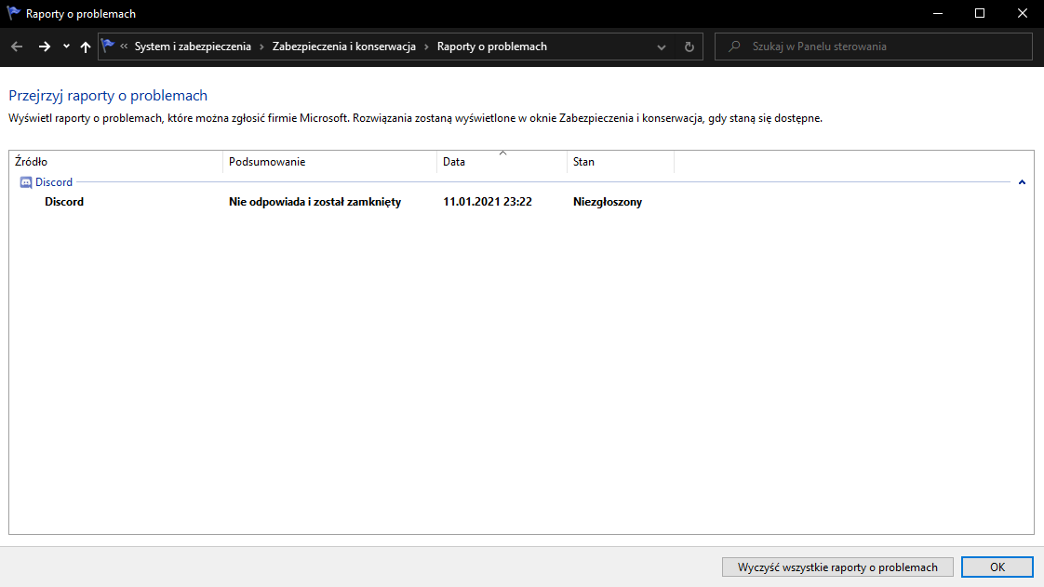Screen dimensions: 1044x587
Task: Navigate to System i zabezpieczenia breadcrumb
Action: click(193, 47)
